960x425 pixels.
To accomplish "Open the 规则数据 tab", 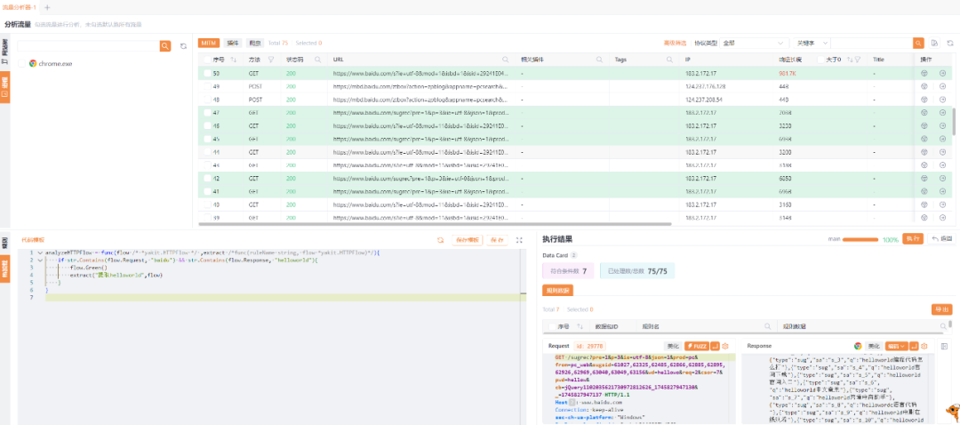I will (x=557, y=290).
